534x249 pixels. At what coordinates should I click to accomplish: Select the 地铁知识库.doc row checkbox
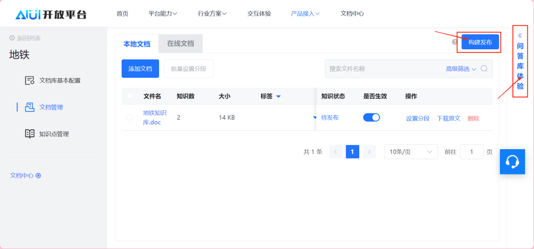(130, 118)
